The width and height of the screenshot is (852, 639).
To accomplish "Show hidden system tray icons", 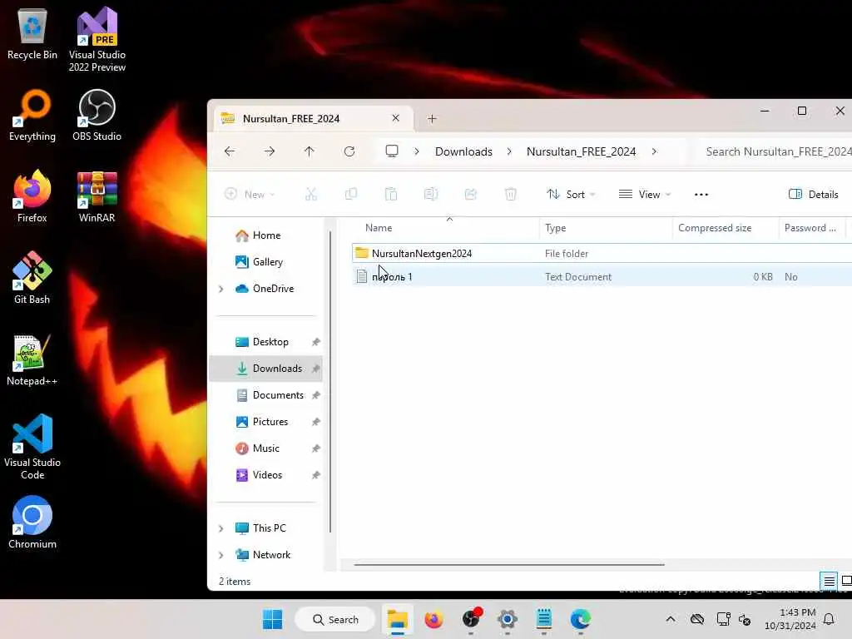I will click(x=671, y=619).
